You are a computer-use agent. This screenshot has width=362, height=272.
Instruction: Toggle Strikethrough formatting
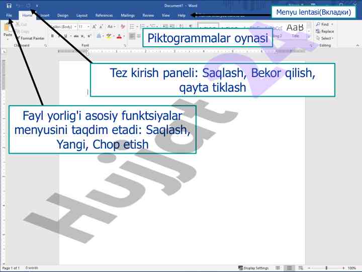click(x=76, y=36)
